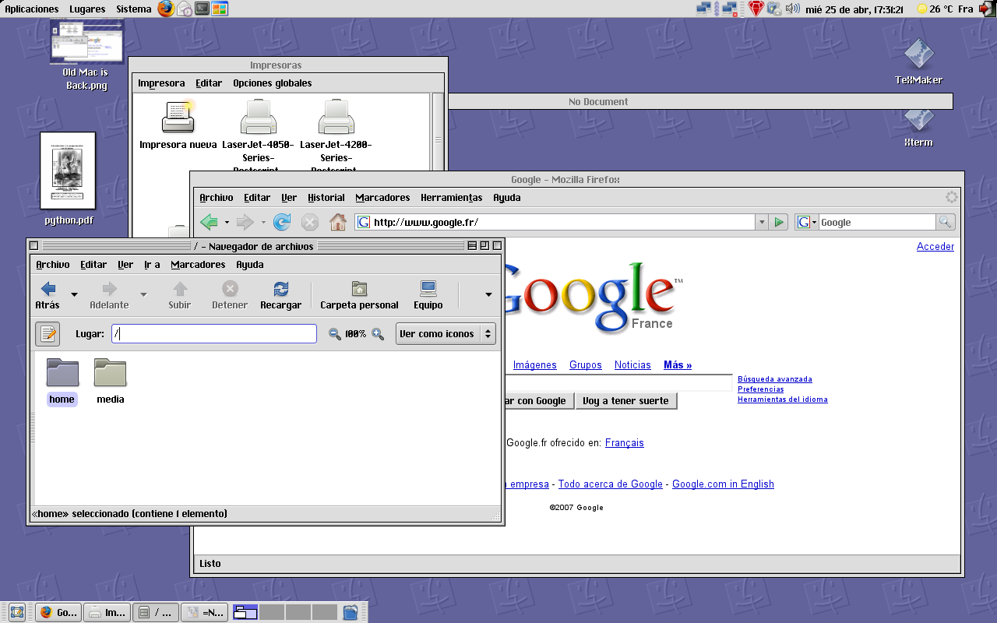
Task: Click the date and time clock applet
Action: (x=856, y=9)
